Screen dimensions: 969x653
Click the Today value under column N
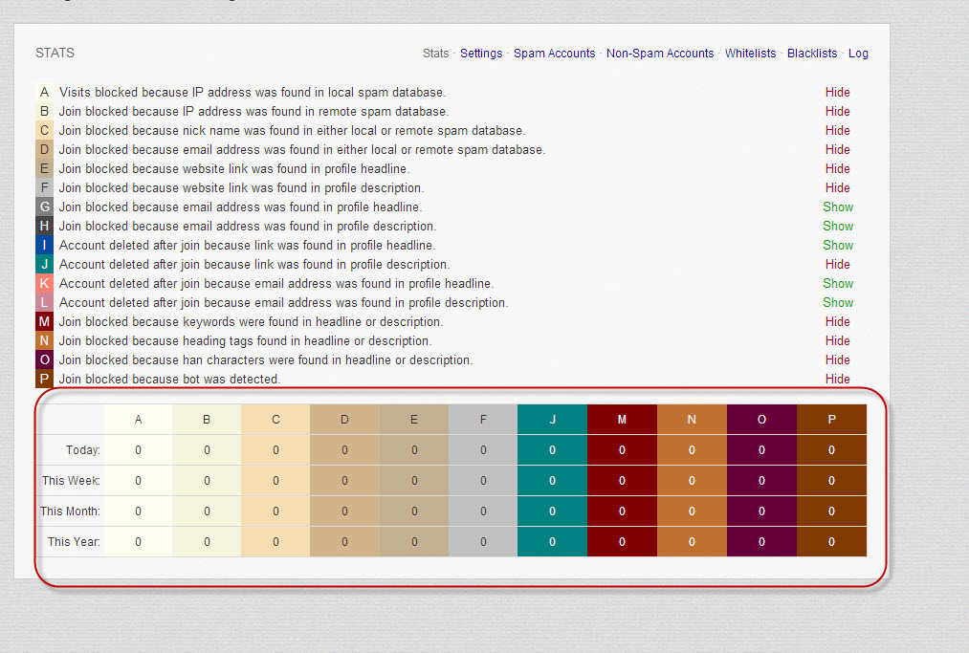(x=692, y=450)
